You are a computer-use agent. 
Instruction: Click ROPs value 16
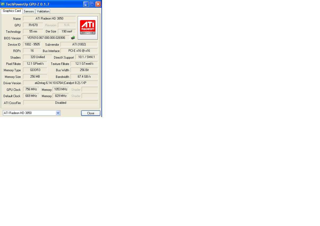(32, 51)
